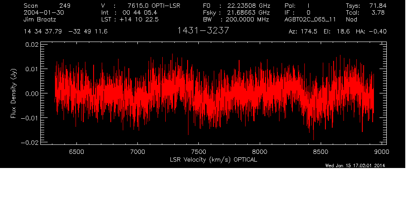Click the Scan 249 header label
The image size is (413, 210).
coord(47,6)
